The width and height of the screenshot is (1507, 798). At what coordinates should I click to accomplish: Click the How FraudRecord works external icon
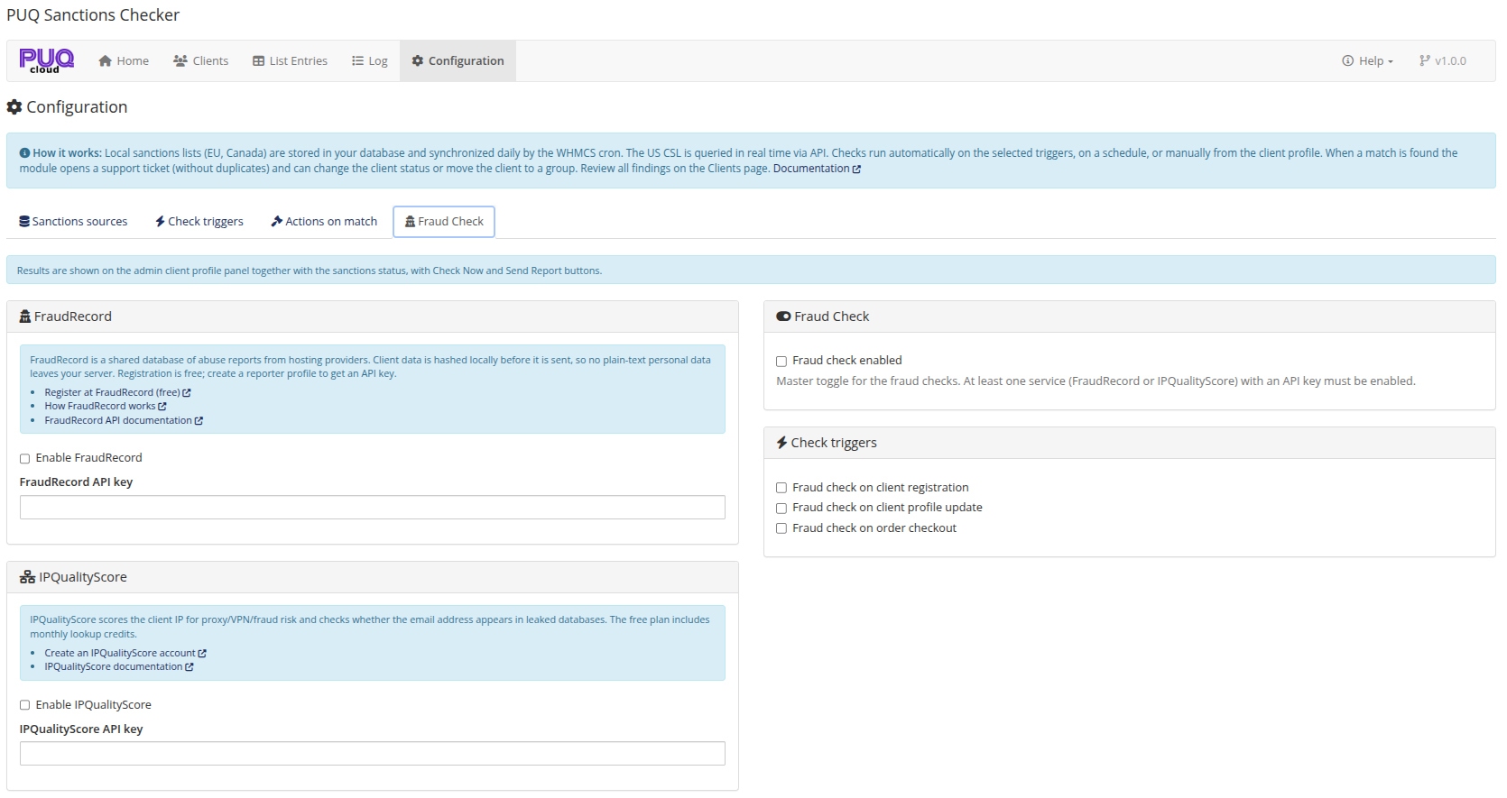[162, 406]
